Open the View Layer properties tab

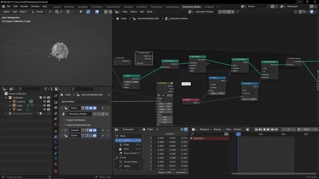(56, 114)
